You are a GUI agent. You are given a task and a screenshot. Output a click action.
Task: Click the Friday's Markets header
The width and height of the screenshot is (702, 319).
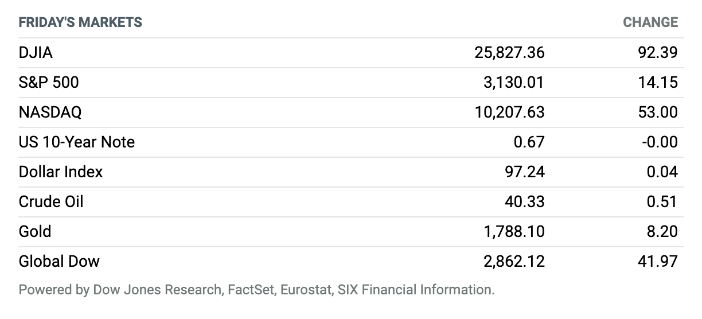pos(80,23)
